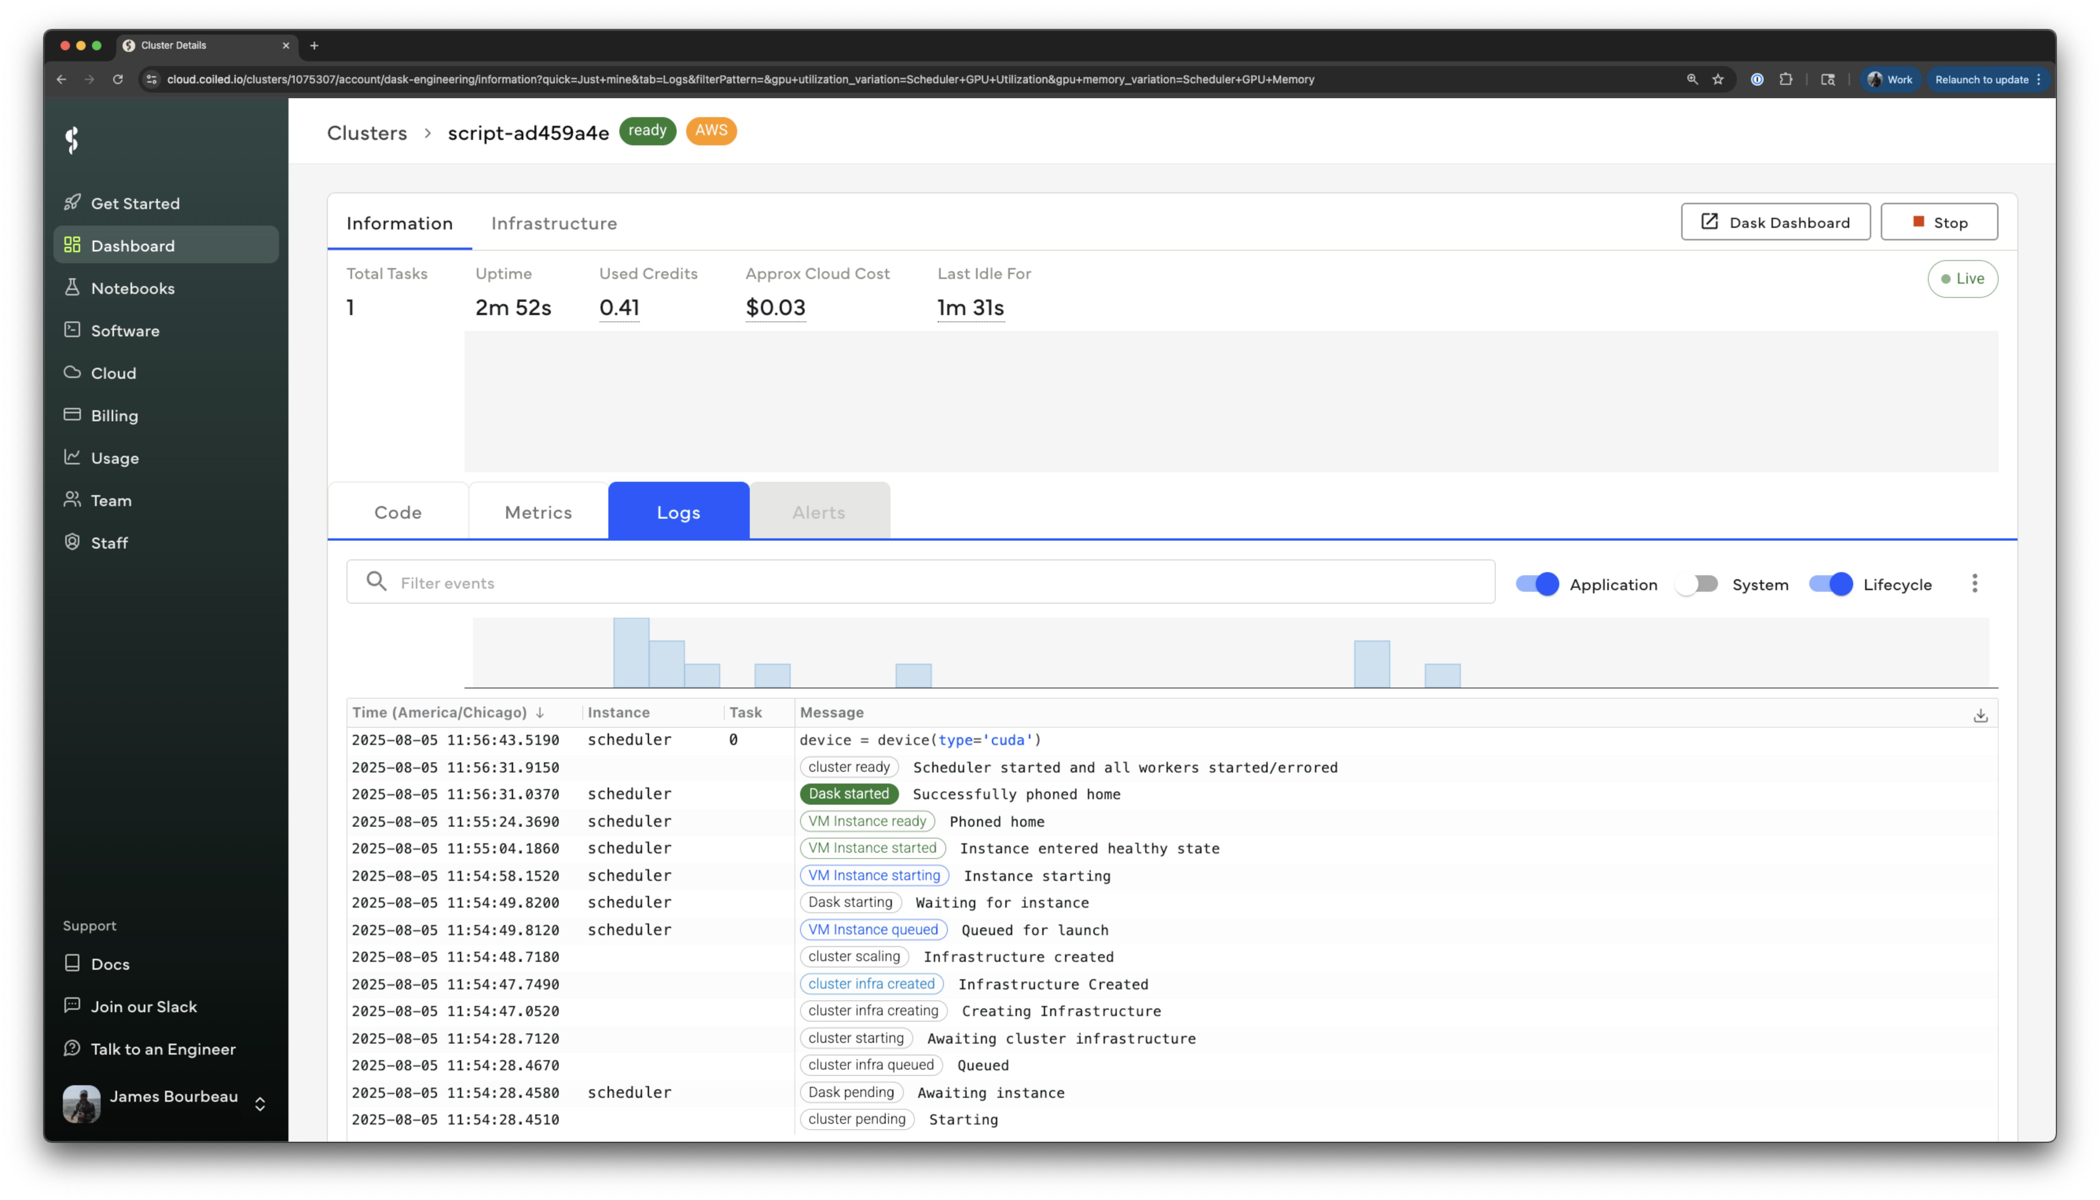Screen dimensions: 2100x1200
Task: Click the VM Instance queued badge
Action: [x=873, y=929]
